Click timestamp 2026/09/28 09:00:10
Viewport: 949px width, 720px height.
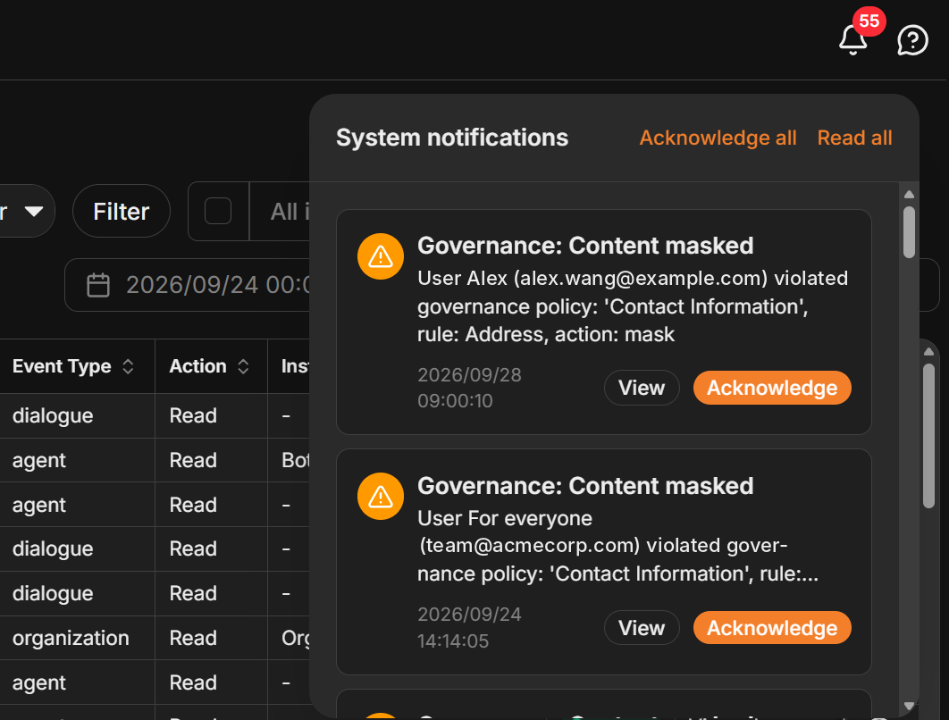pyautogui.click(x=470, y=388)
